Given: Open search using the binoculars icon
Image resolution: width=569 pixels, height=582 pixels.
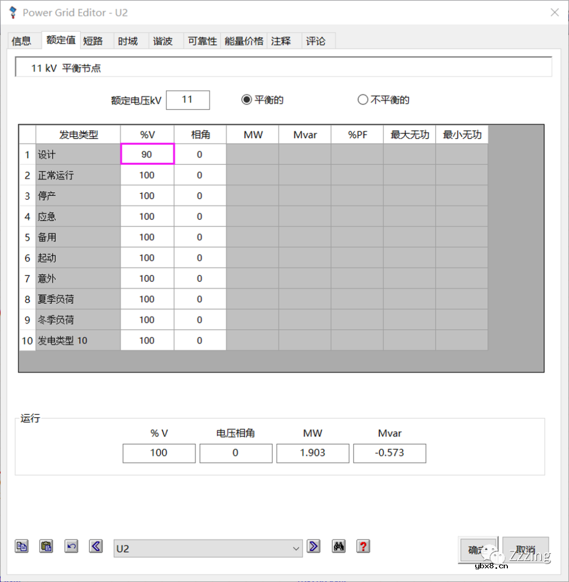Looking at the screenshot, I should coord(339,546).
